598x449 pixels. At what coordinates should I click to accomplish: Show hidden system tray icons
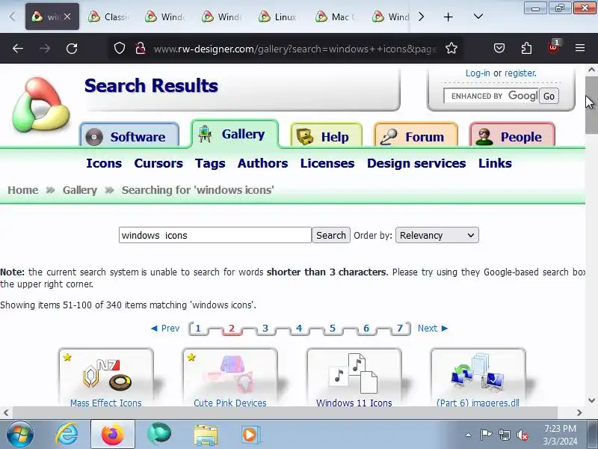pos(468,435)
